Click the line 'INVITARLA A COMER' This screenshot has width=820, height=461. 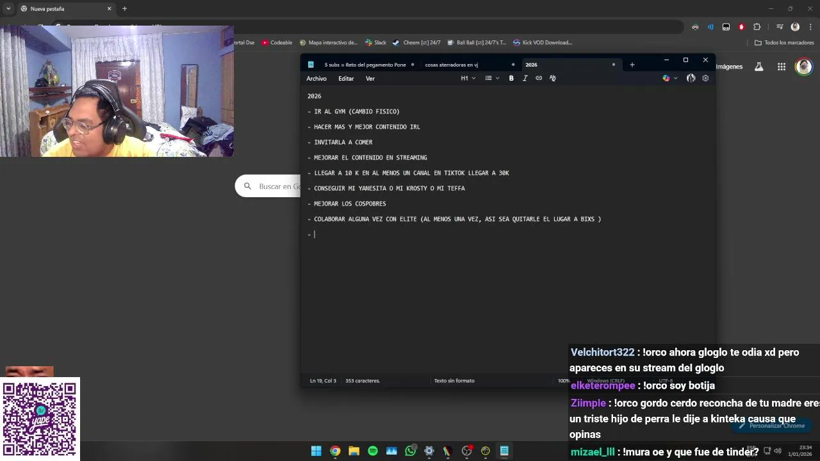343,142
